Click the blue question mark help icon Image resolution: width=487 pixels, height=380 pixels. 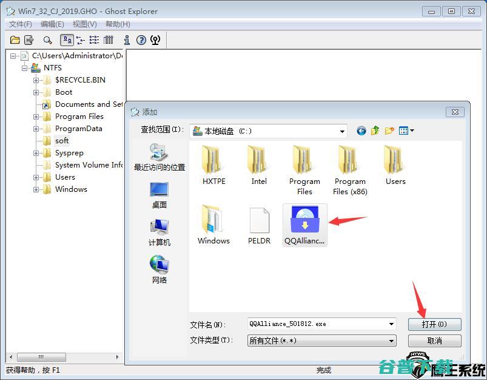pyautogui.click(x=141, y=40)
